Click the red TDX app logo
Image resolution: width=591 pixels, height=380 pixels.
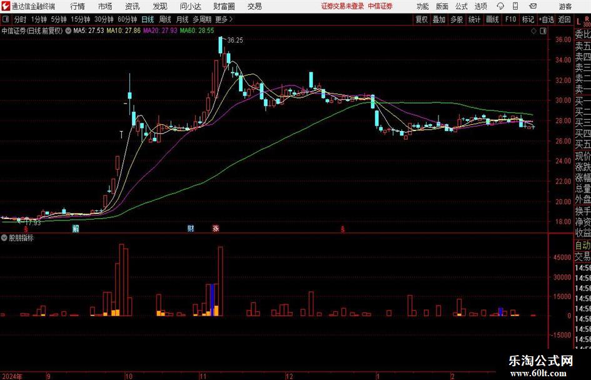point(5,6)
